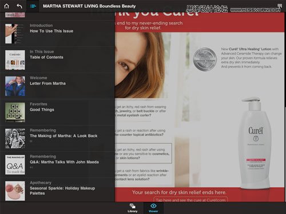Tap black-and-white Making of Martha thumbnail
This screenshot has width=286, height=214.
click(x=15, y=139)
